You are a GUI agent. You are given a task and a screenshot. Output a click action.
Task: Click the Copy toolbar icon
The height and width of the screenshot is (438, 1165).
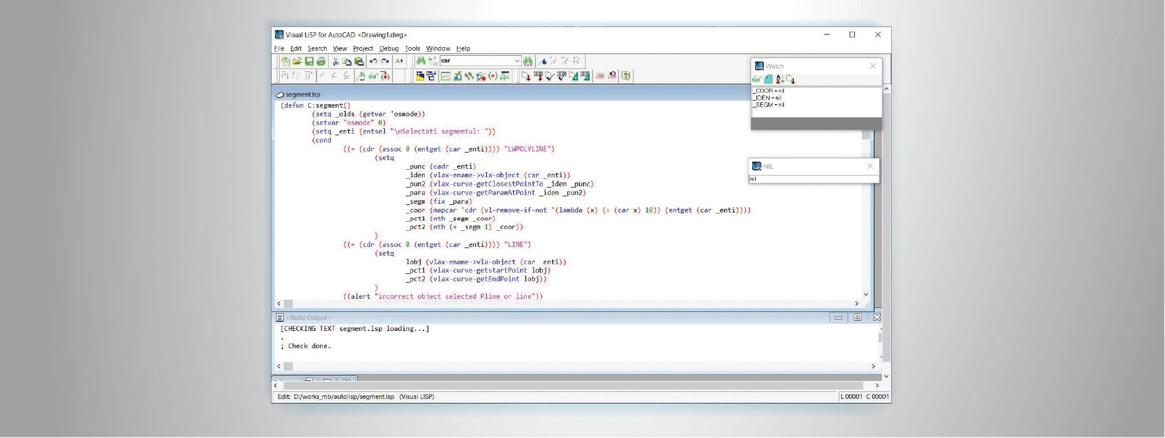(347, 61)
